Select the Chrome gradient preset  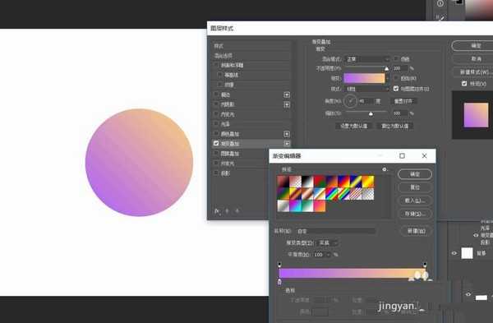click(320, 194)
